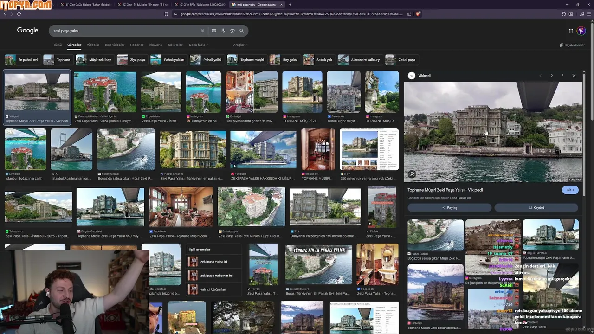
Task: Click the Google logo
Action: (x=27, y=30)
